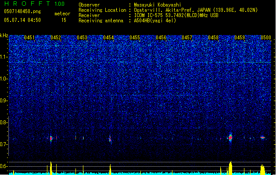Click the 0452 time marker
This screenshot has height=175, width=276.
tap(56, 38)
